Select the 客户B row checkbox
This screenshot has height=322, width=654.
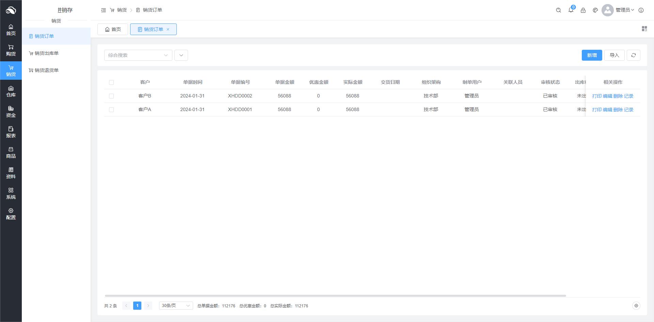tap(111, 96)
